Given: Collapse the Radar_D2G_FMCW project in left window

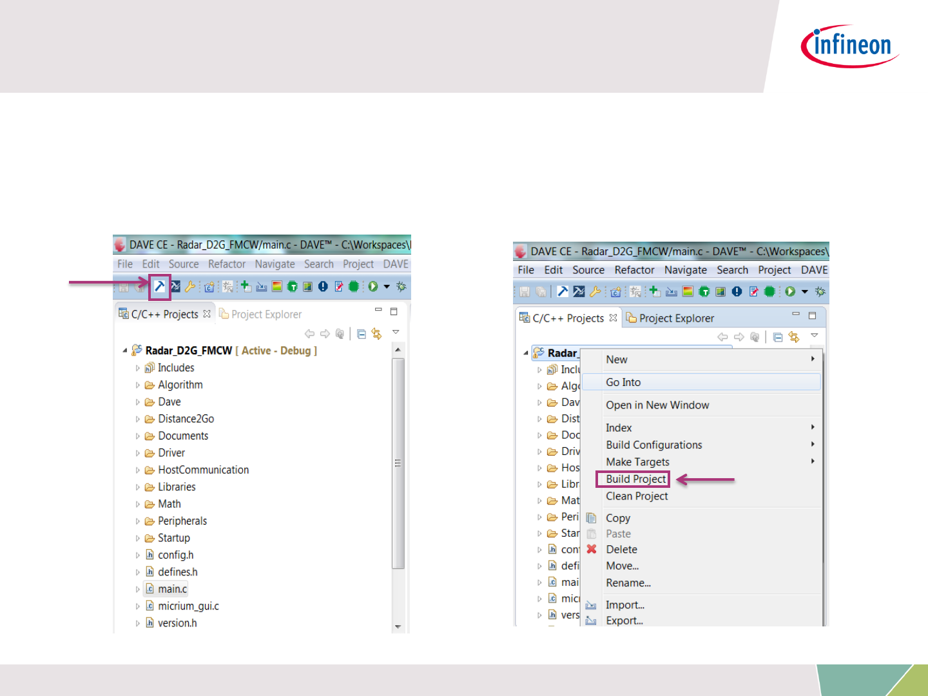Looking at the screenshot, I should (x=125, y=351).
